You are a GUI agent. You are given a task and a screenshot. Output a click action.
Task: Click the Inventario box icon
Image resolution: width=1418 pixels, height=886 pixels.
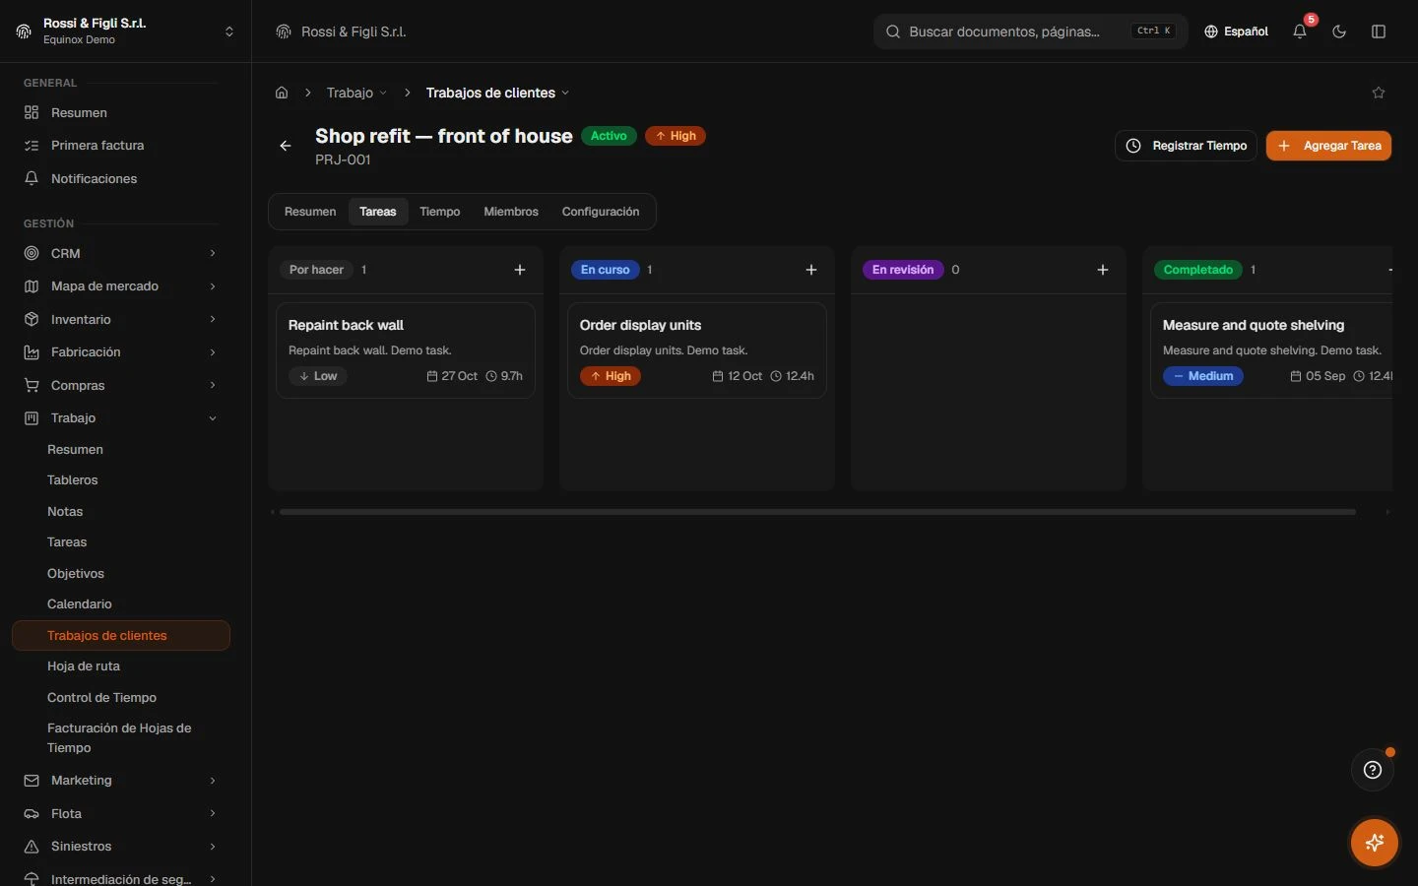pos(32,319)
